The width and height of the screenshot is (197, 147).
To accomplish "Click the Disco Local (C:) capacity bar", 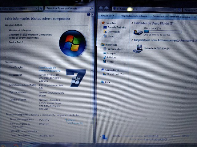I will (163, 32).
